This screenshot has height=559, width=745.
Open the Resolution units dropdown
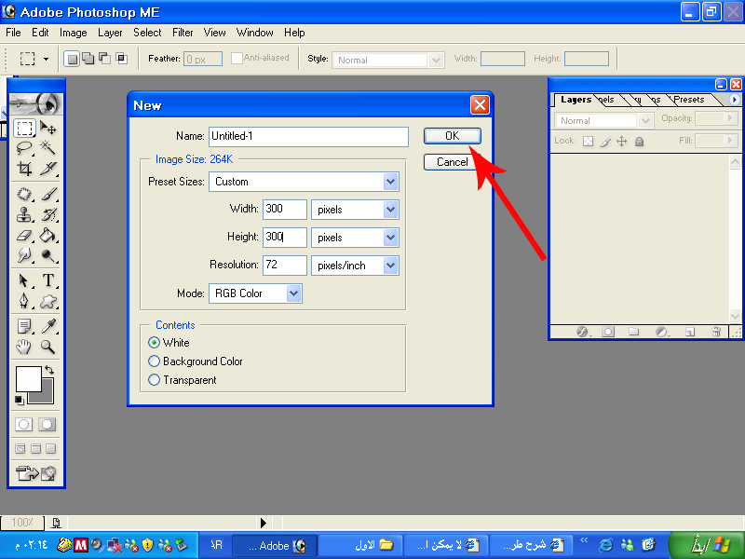coord(390,266)
